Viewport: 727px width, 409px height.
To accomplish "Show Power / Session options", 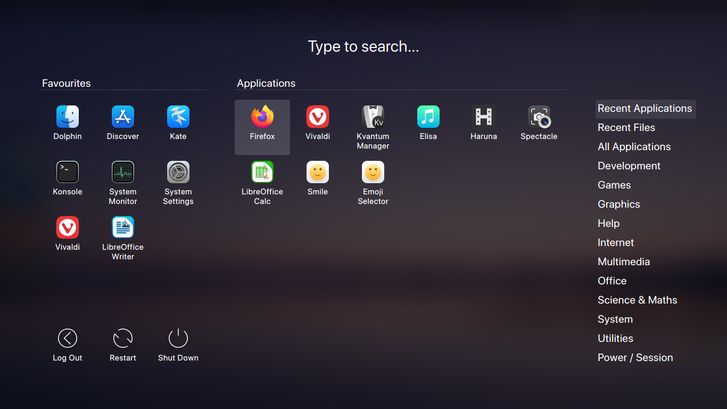I will (x=635, y=357).
